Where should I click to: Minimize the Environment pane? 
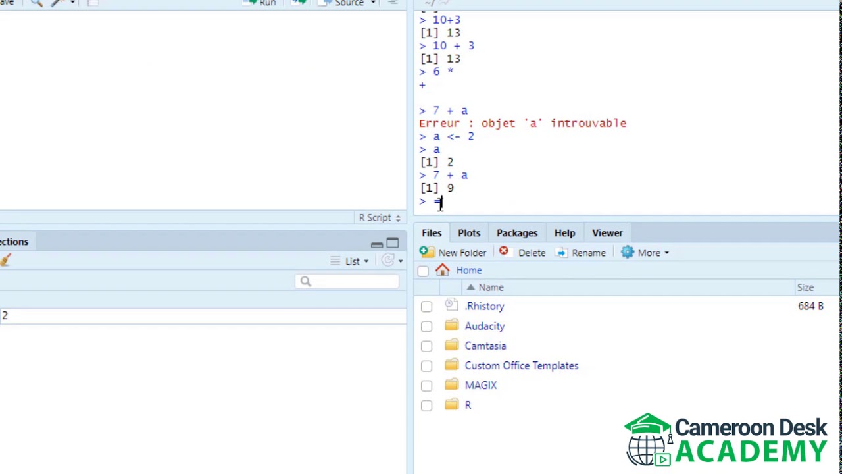click(377, 244)
